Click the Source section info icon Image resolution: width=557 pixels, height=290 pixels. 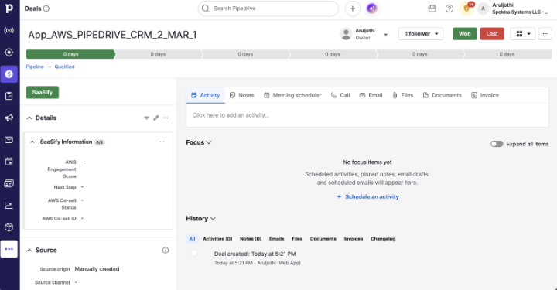(x=166, y=251)
